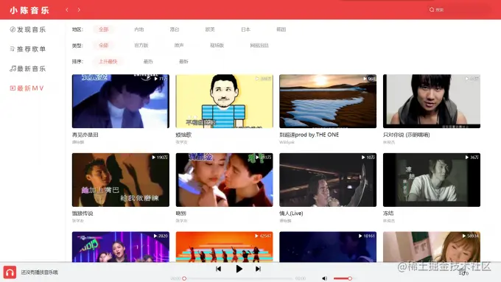Click the title 冻结
This screenshot has width=501, height=282.
[388, 214]
